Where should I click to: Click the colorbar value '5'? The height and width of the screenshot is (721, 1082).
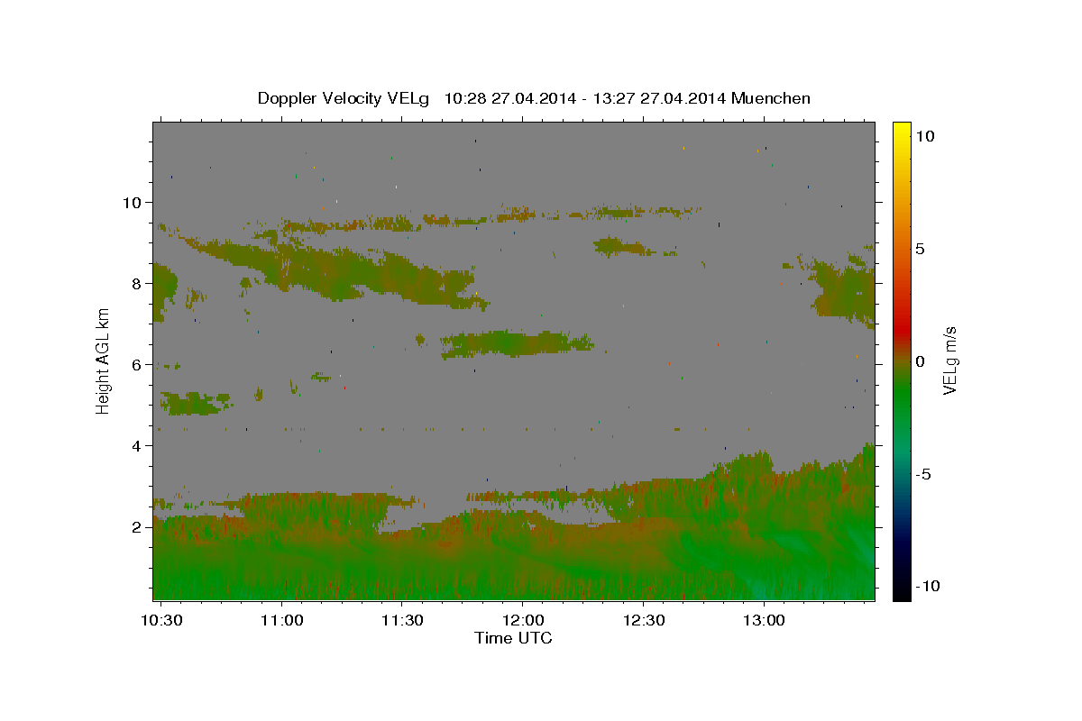point(921,249)
